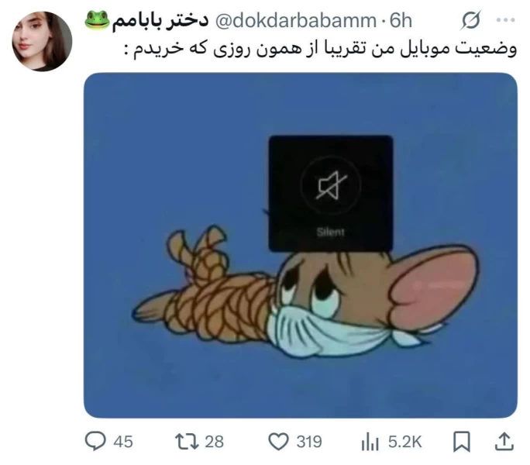This screenshot has height=465, width=530.
Task: Open the reply comment icon
Action: tap(95, 442)
